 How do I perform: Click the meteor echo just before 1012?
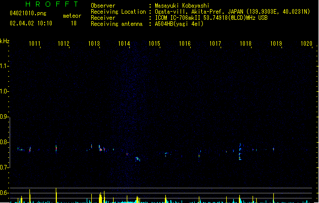(56, 148)
